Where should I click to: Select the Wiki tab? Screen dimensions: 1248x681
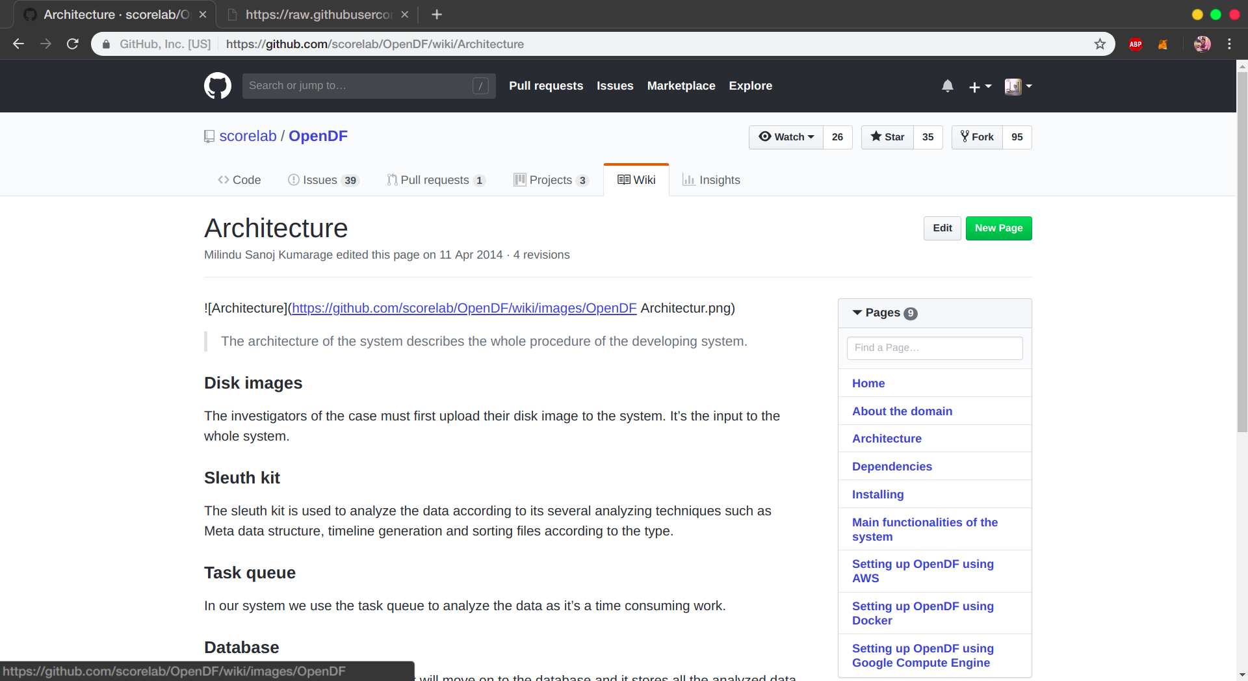coord(636,180)
